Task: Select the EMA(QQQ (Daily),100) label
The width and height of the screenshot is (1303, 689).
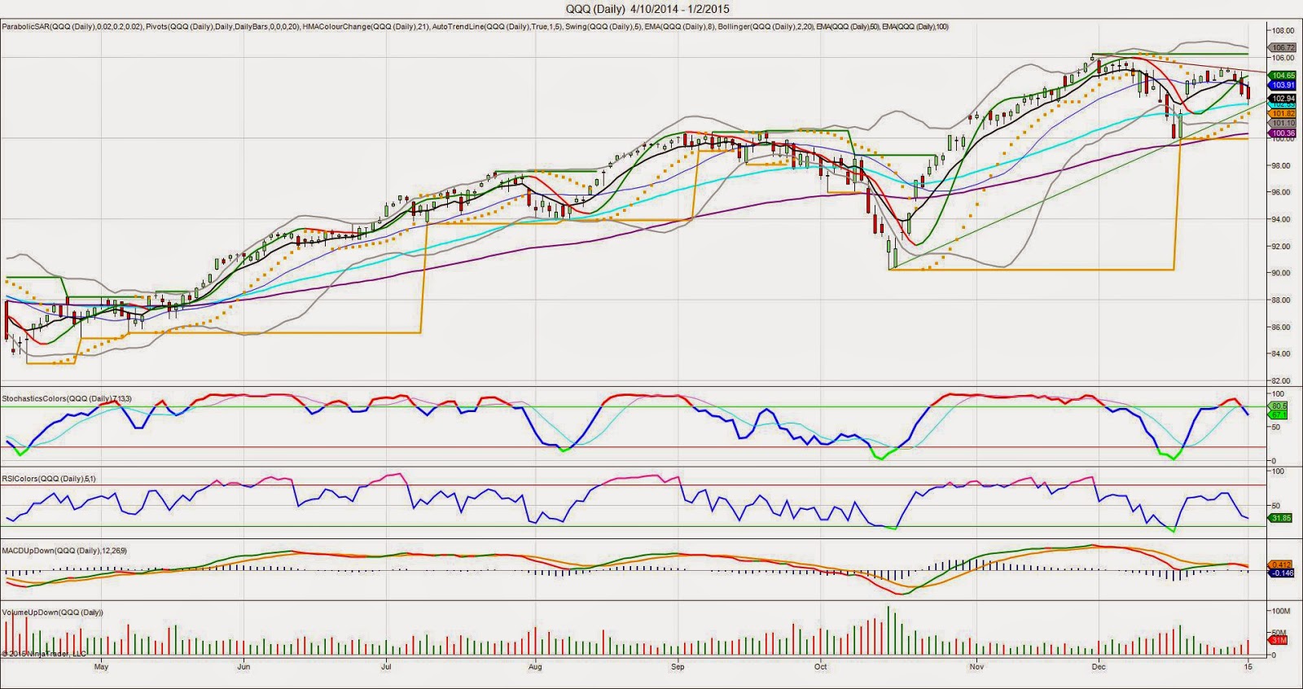Action: point(915,27)
